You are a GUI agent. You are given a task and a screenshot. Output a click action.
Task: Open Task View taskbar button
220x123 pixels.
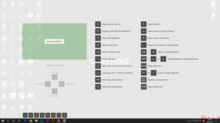coord(19,121)
